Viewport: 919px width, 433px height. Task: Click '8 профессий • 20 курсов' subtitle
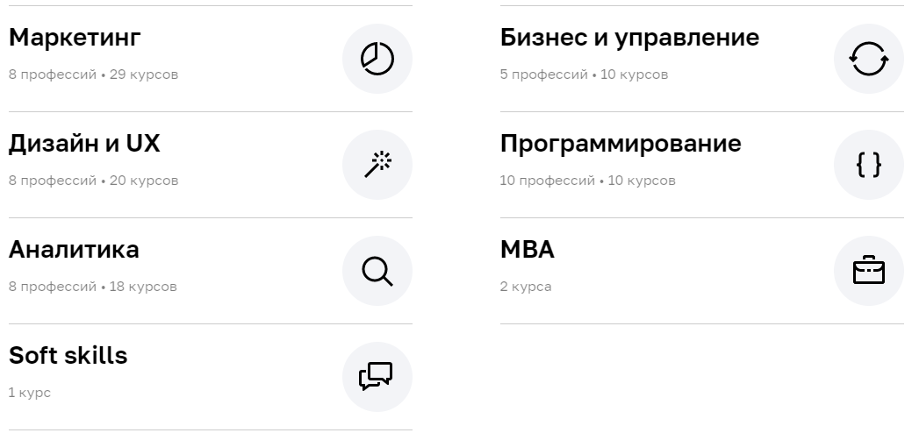tap(93, 181)
